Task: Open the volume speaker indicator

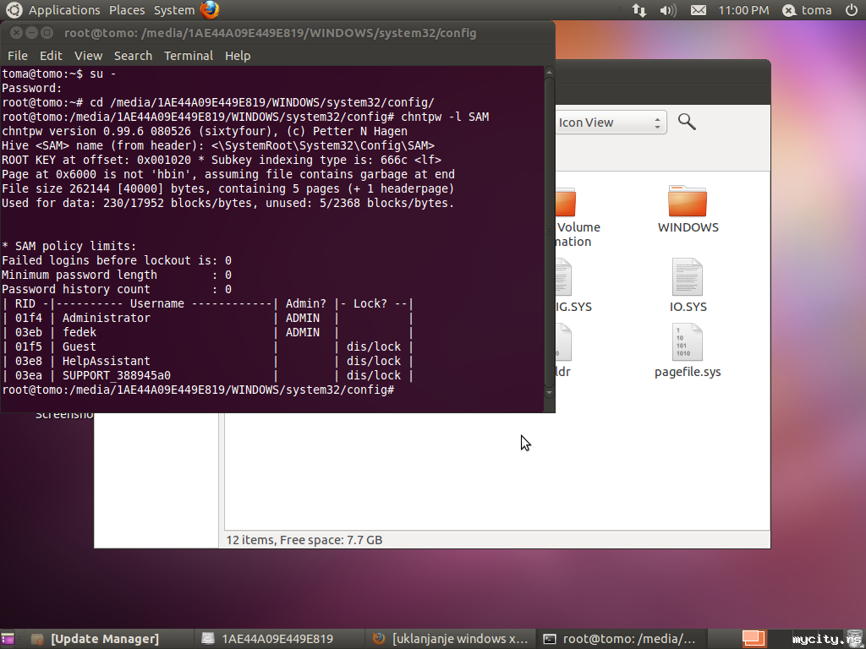Action: pos(668,10)
